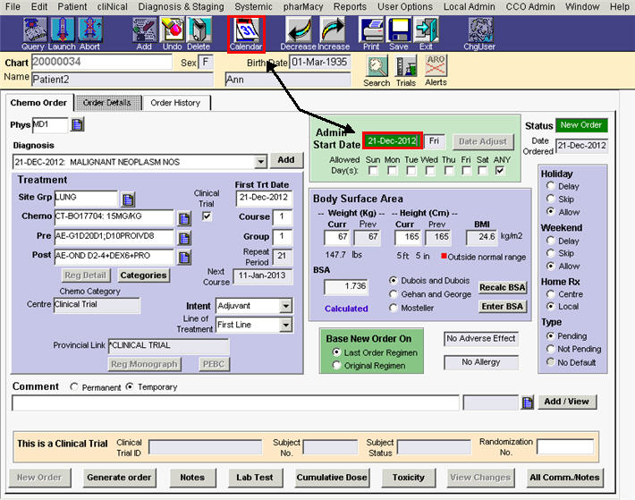Click the Randomization No. field
Viewport: 635px width, 500px height.
[565, 447]
